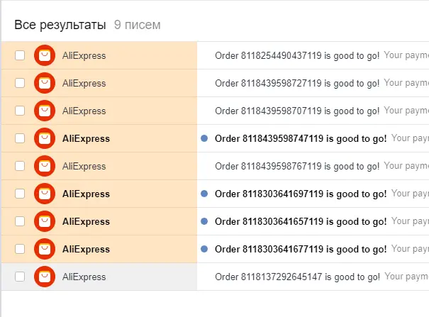
Task: Tick checkbox for order 8118303641697119 email
Action: point(20,194)
